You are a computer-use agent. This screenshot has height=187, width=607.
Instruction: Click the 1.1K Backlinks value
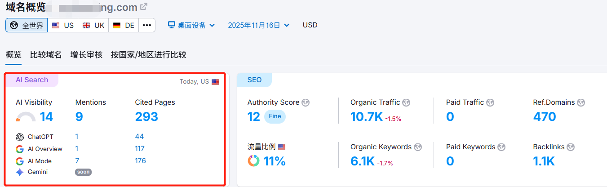(544, 161)
